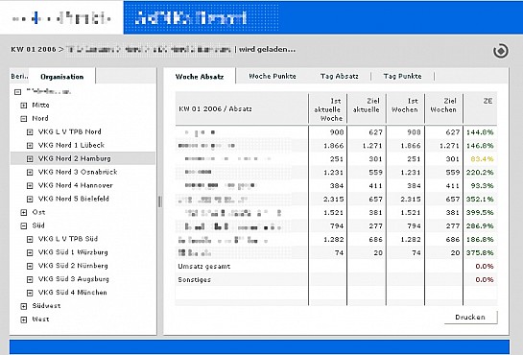Expand the Mitte region node

pos(24,106)
